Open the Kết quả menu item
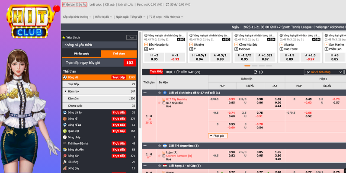Viewport: 346px width, 173px height. pos(111,4)
